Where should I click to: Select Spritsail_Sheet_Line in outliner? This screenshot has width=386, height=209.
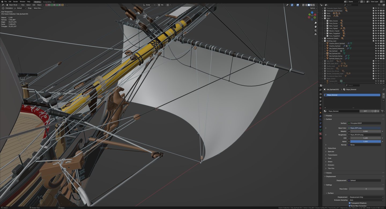tap(336, 58)
